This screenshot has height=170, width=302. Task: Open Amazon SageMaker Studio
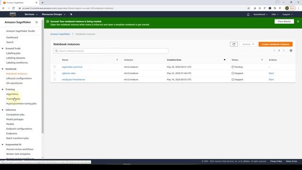(x=21, y=31)
